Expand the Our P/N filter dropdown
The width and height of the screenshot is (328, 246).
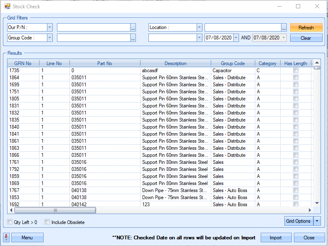pos(50,27)
